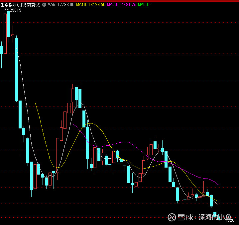Image resolution: width=239 pixels, height=225 pixels.
Task: Click the 11620 low price marker
Action: (x=228, y=220)
